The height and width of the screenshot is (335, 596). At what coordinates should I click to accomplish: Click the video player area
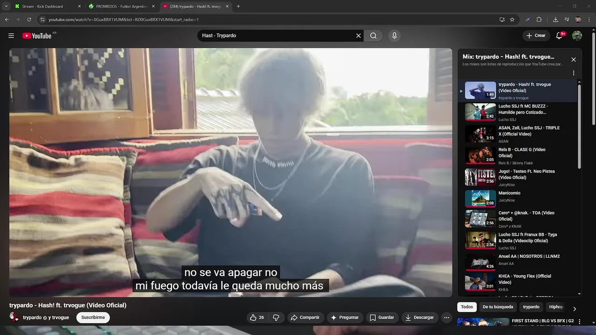(230, 173)
